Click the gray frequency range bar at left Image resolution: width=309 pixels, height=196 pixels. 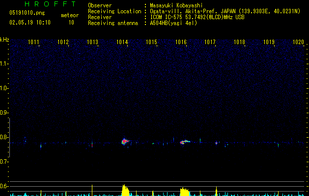point(9,138)
